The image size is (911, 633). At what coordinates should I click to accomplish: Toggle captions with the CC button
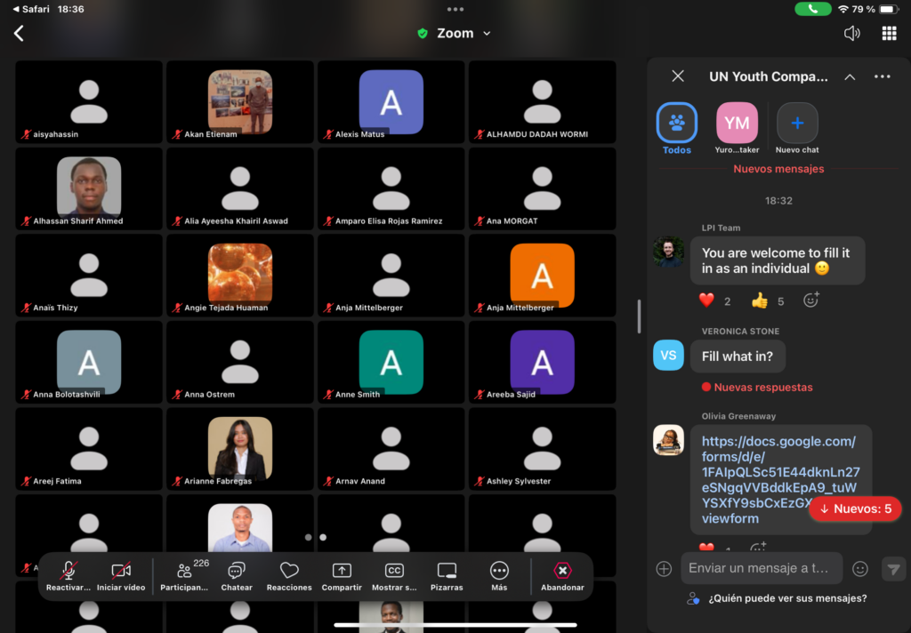click(x=394, y=575)
